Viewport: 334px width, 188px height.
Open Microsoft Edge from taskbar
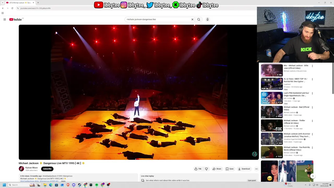[x=51, y=185]
